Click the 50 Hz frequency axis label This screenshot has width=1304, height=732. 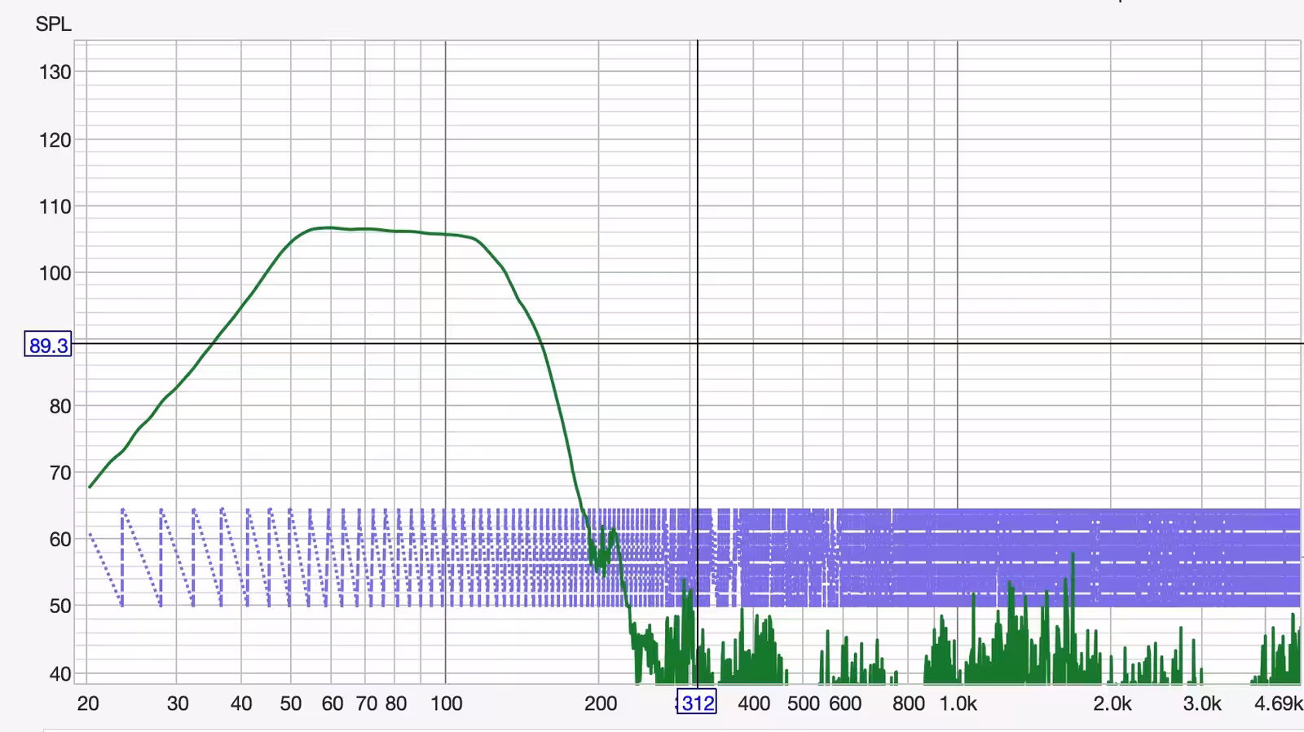(291, 703)
